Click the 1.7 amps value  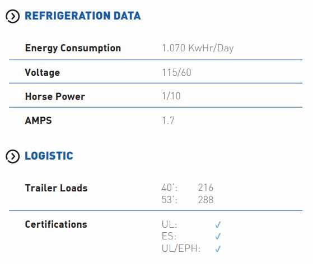click(x=169, y=121)
